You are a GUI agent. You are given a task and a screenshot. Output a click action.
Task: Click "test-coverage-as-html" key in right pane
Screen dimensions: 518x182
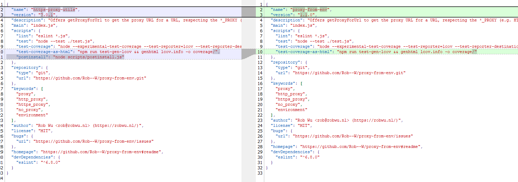pyautogui.click(x=305, y=52)
